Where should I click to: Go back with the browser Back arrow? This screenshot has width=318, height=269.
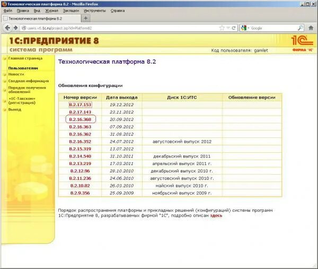[7, 28]
